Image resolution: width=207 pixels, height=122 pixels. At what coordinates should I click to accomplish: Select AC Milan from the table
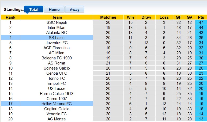click(x=57, y=53)
